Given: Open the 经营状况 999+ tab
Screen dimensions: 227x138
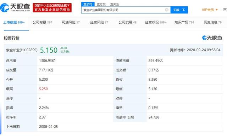Looking at the screenshot, I should point(156,22).
